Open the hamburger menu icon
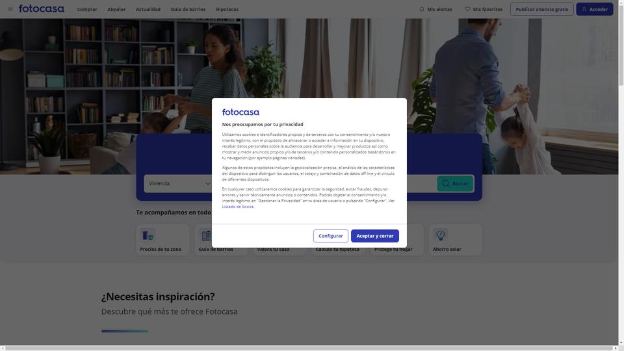 10,9
